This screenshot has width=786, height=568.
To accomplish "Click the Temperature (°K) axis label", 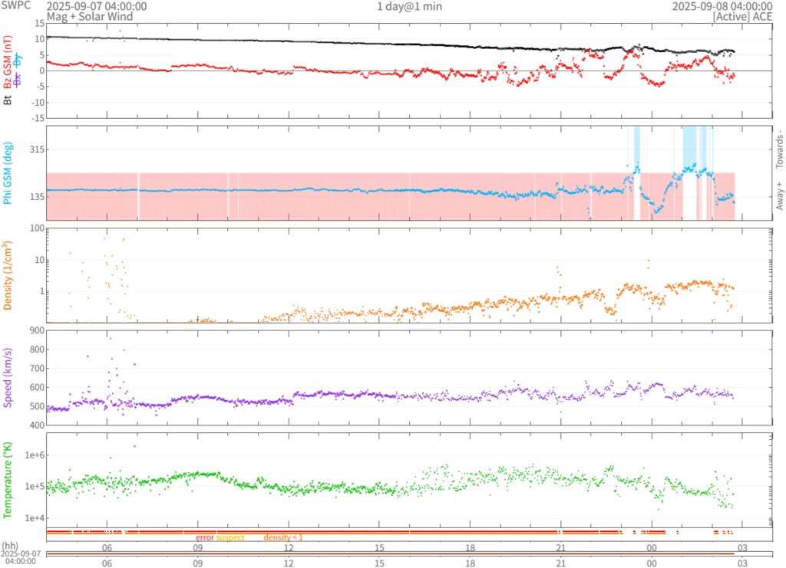I will point(8,478).
